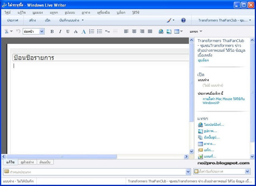Toggle Italic formatting button

pyautogui.click(x=60, y=31)
